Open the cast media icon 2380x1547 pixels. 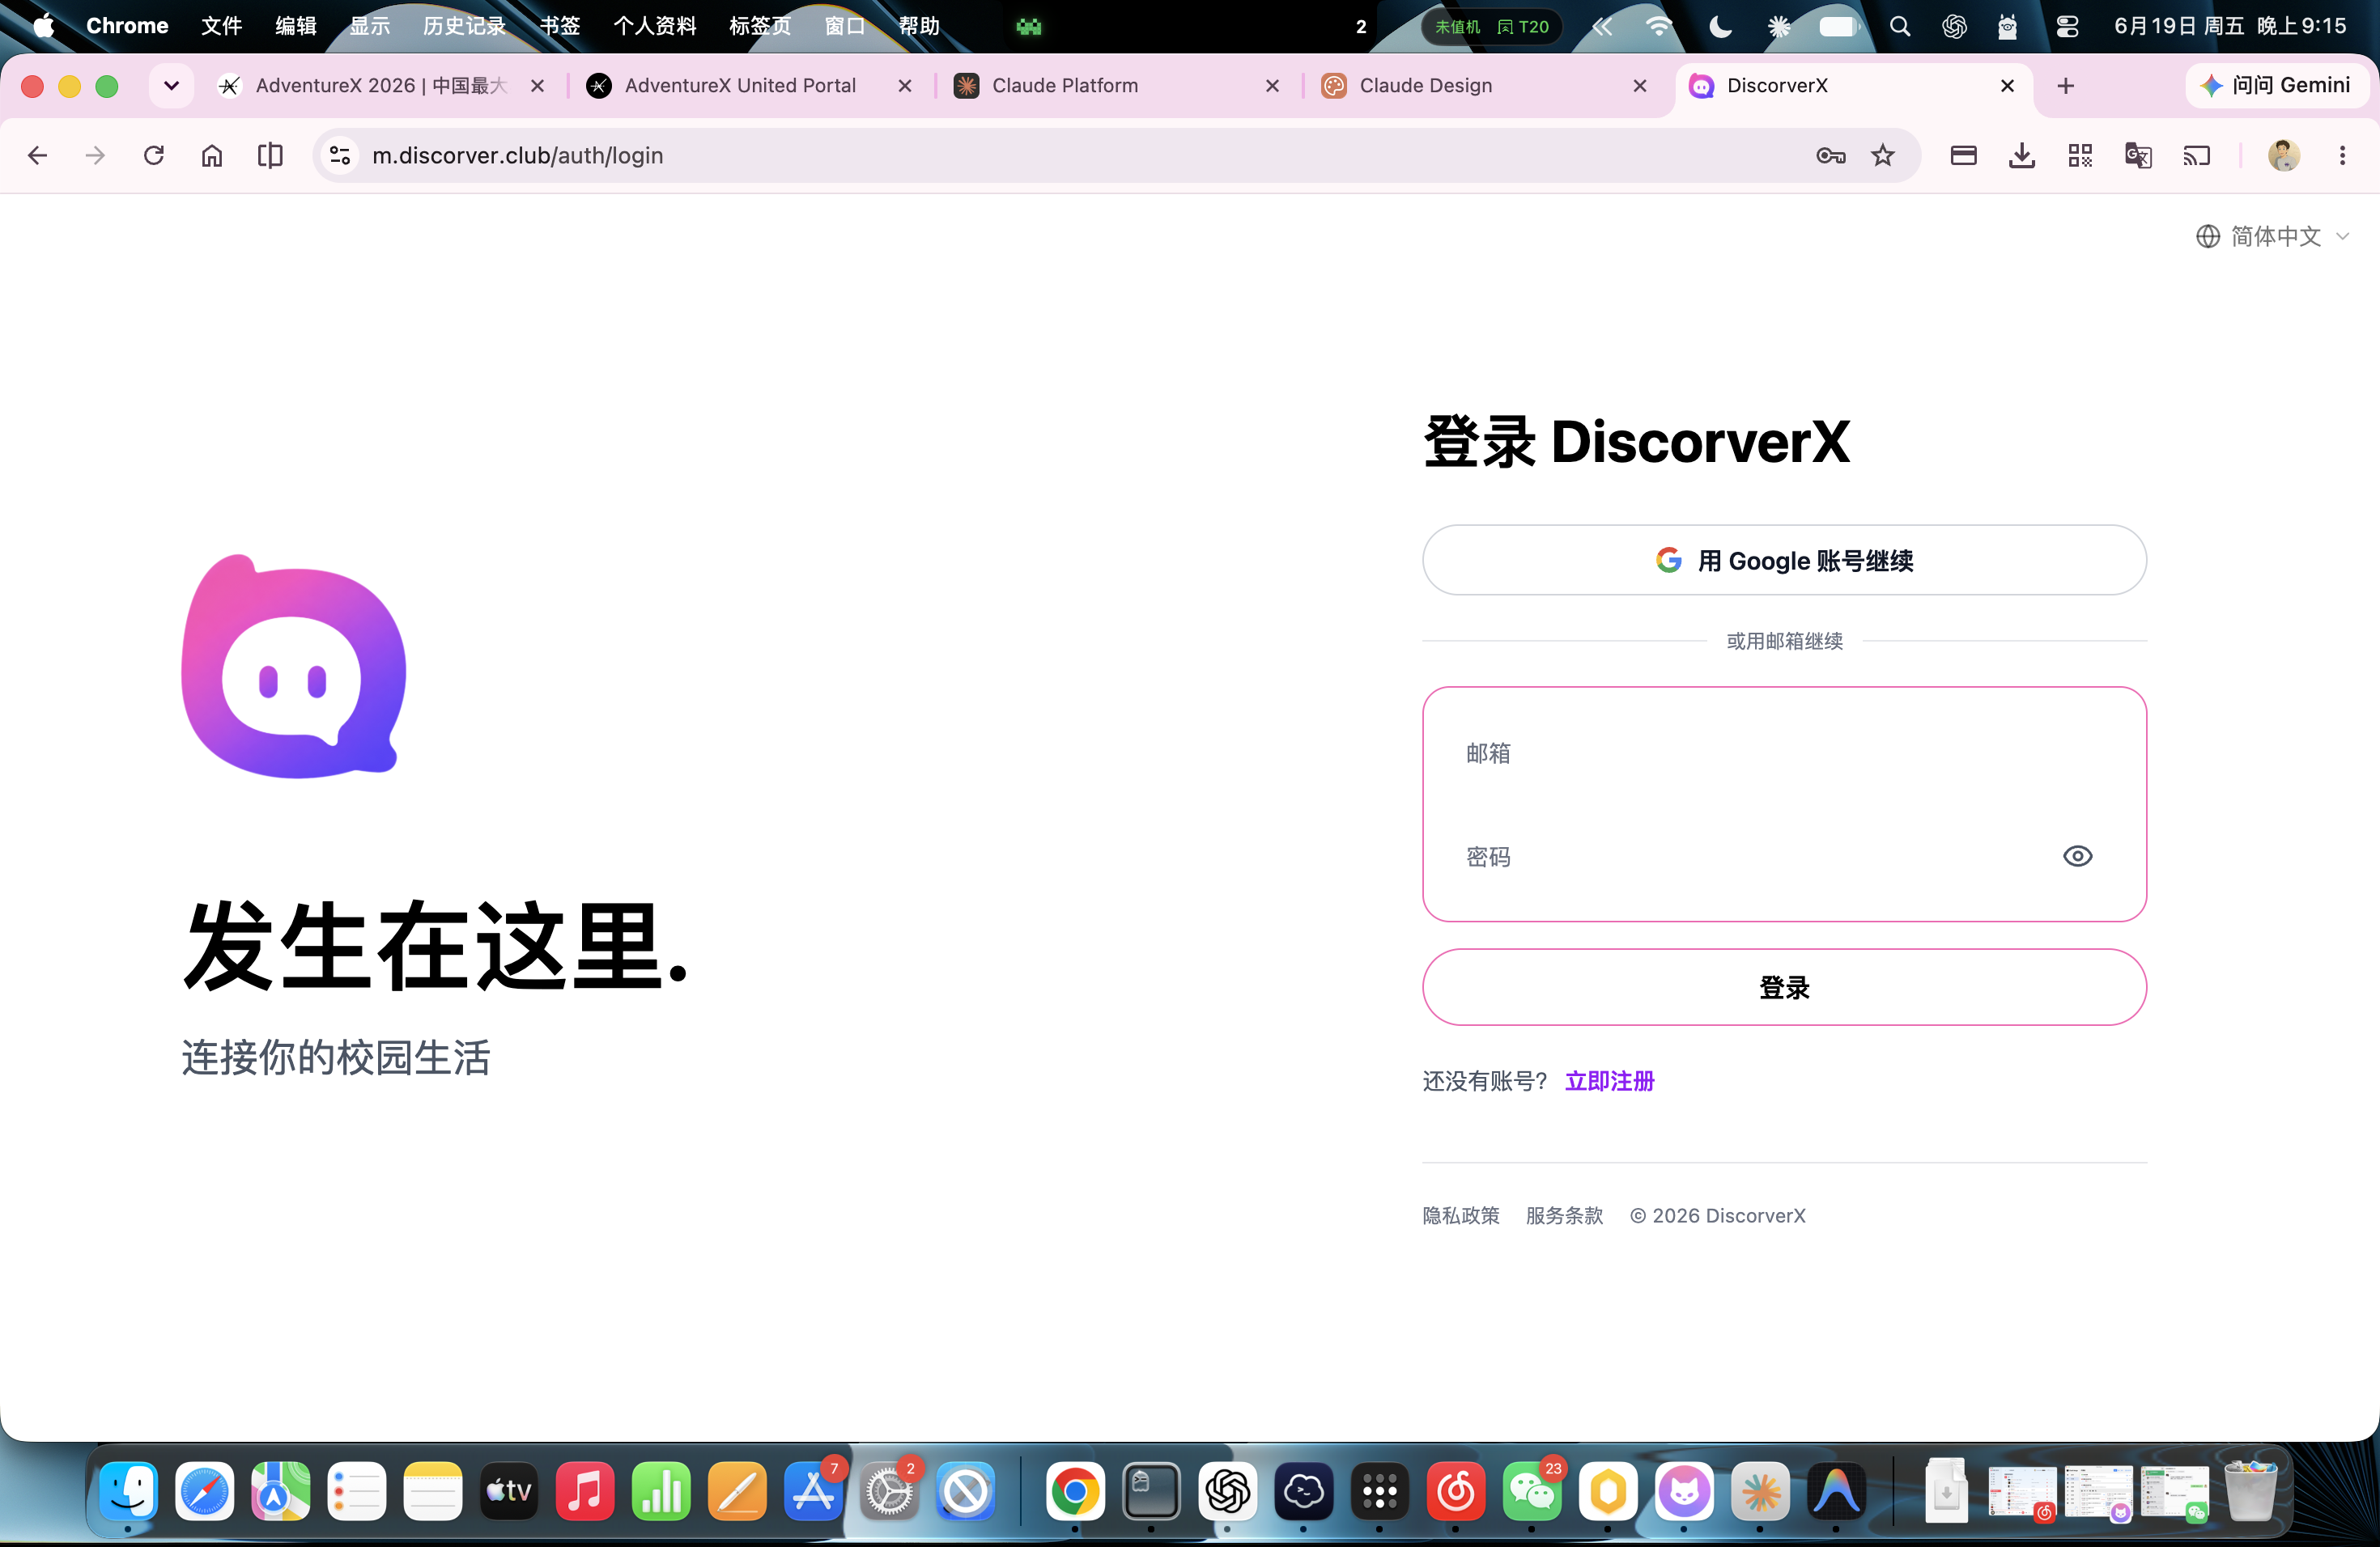point(2197,156)
